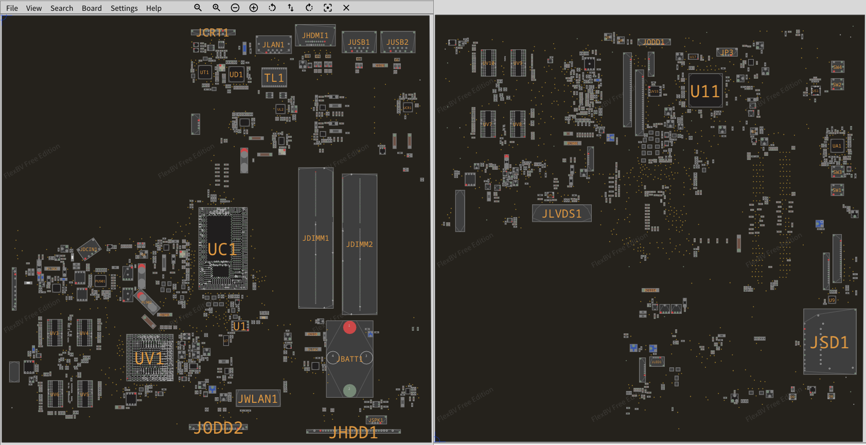Viewport: 866px width, 445px height.
Task: Click the center/fit view target icon
Action: pyautogui.click(x=328, y=8)
